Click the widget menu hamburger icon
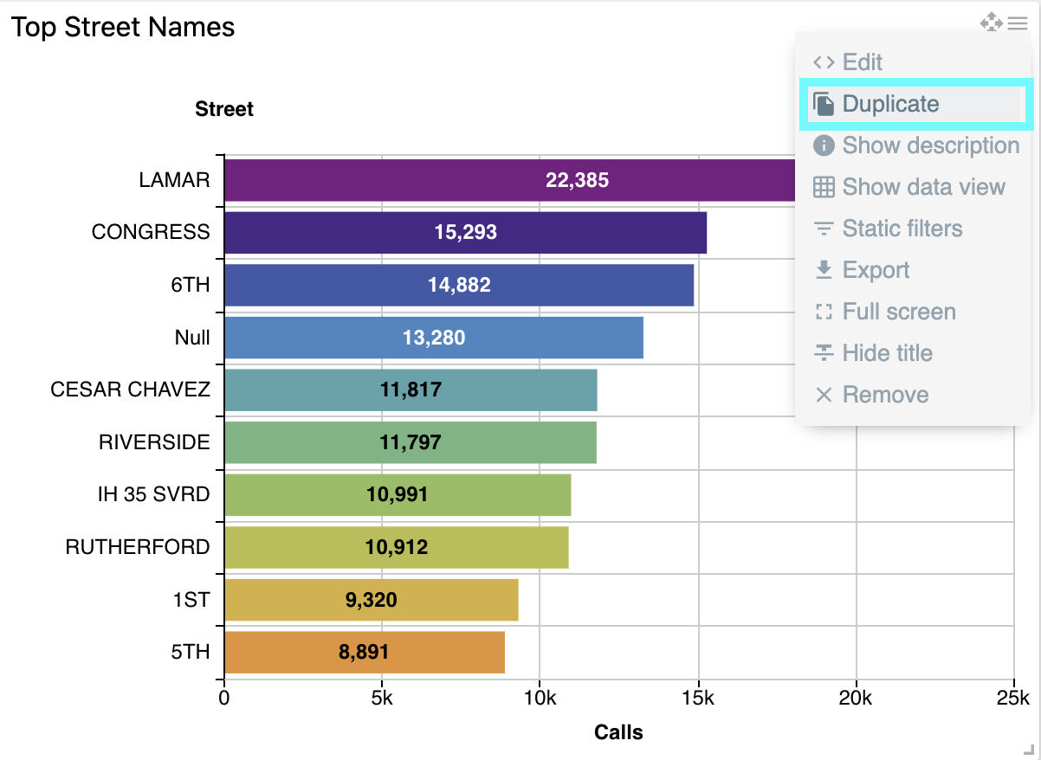1041x760 pixels. click(1018, 23)
